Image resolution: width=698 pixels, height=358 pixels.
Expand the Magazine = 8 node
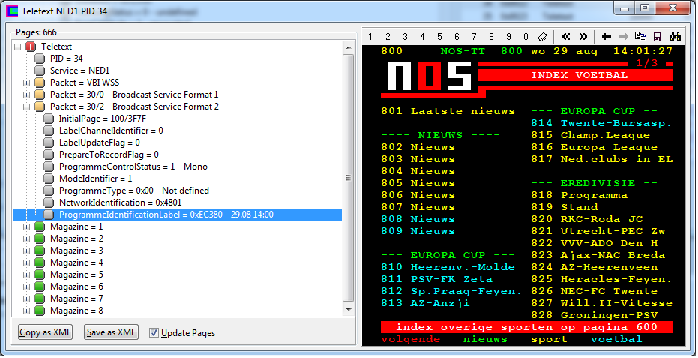(27, 311)
